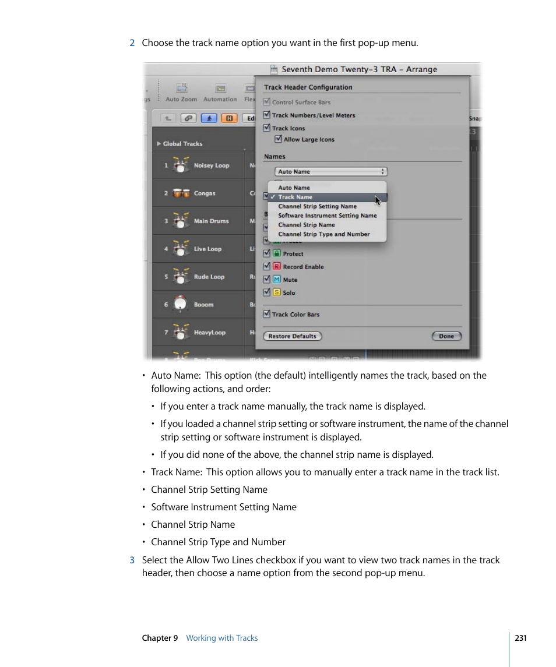Viewport: 556px width, 667px height.
Task: Select the Noisey Loop drum kit icon
Action: tap(181, 165)
